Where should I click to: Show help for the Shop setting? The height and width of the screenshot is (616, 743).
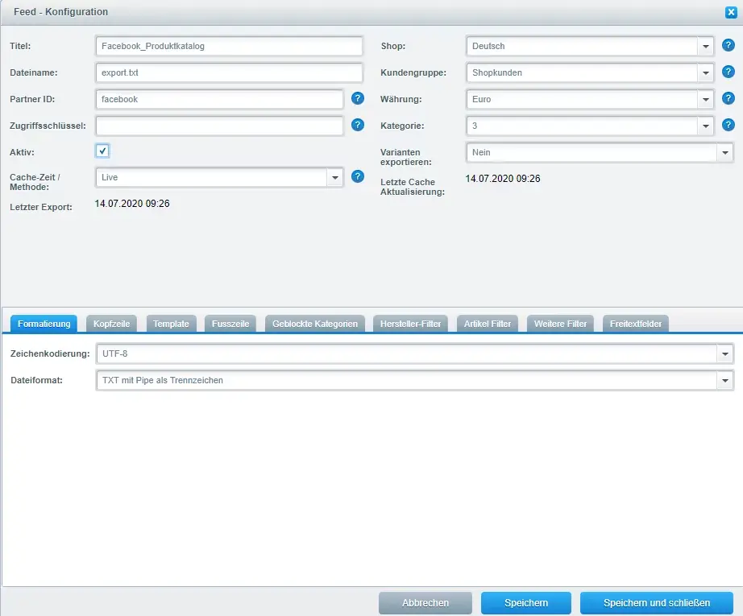coord(728,46)
